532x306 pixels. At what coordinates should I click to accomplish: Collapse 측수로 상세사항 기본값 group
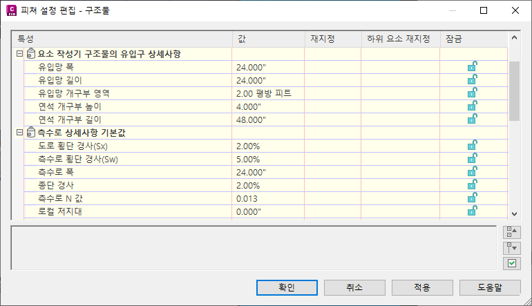19,133
